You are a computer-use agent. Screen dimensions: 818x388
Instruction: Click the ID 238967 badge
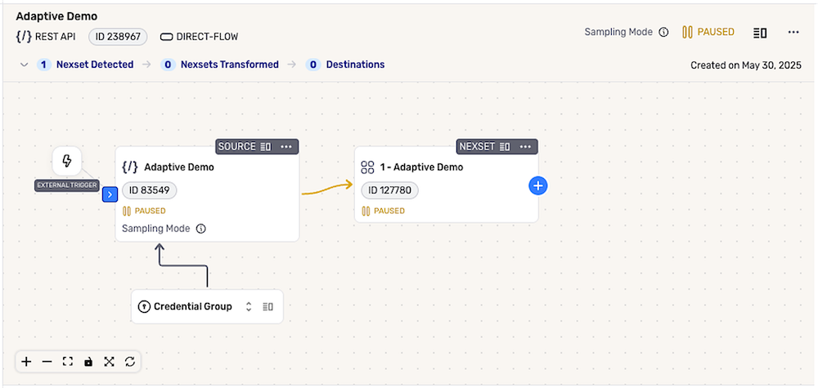[118, 37]
